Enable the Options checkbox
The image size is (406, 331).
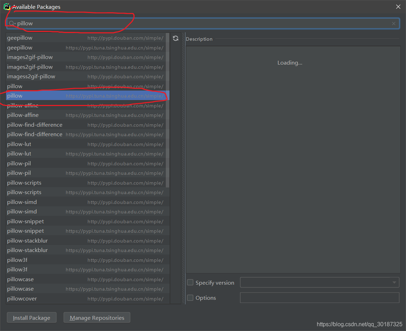pos(190,298)
